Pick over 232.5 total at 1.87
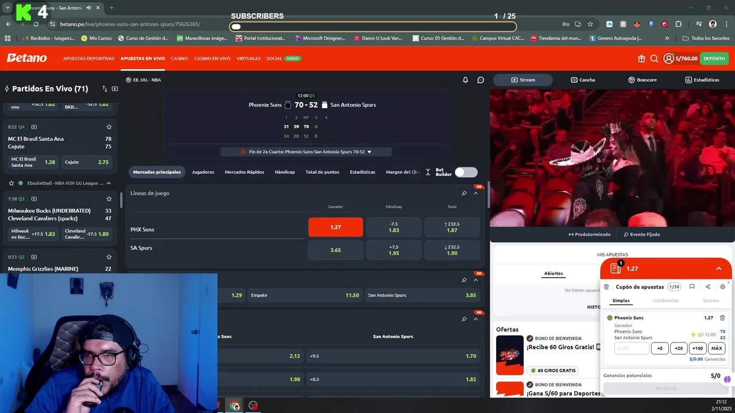This screenshot has width=735, height=413. [452, 227]
